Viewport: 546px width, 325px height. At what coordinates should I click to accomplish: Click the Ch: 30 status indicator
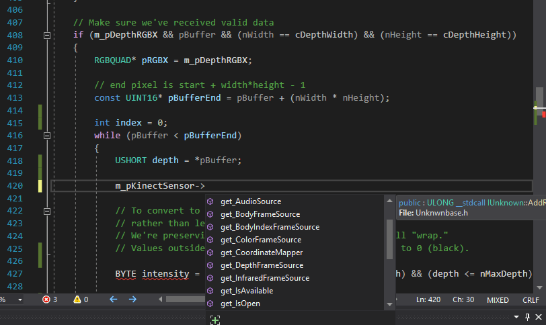point(463,299)
